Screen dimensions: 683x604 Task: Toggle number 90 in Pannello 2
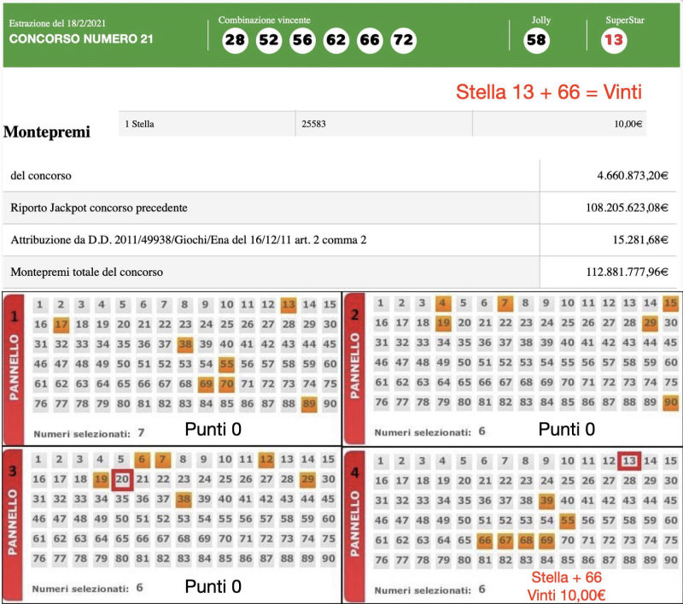point(670,403)
